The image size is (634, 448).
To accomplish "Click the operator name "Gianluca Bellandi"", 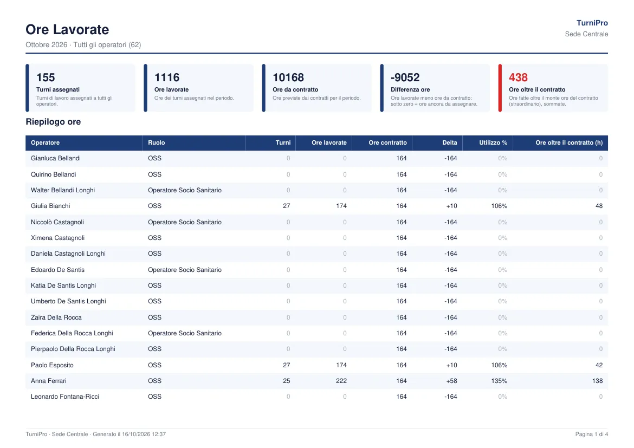I will (56, 158).
